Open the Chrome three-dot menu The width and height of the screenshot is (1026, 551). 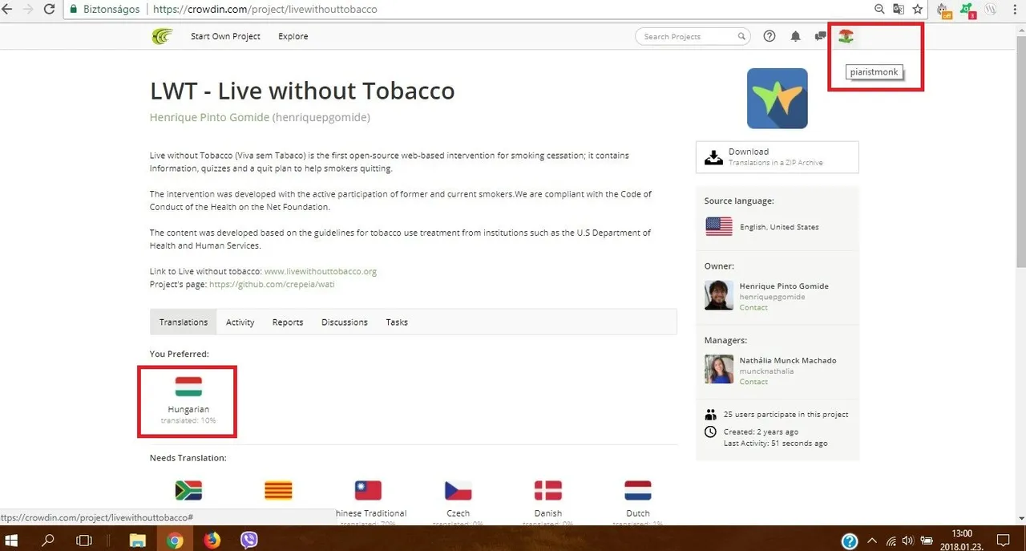(x=1015, y=10)
